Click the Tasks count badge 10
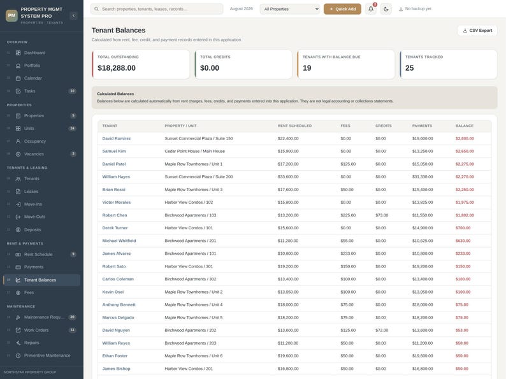The height and width of the screenshot is (379, 506). 72,91
